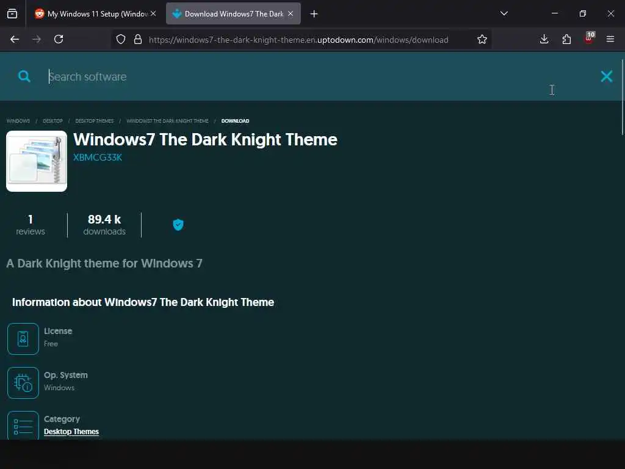Open the Firefox tab overview icon
The width and height of the screenshot is (625, 469).
click(12, 14)
